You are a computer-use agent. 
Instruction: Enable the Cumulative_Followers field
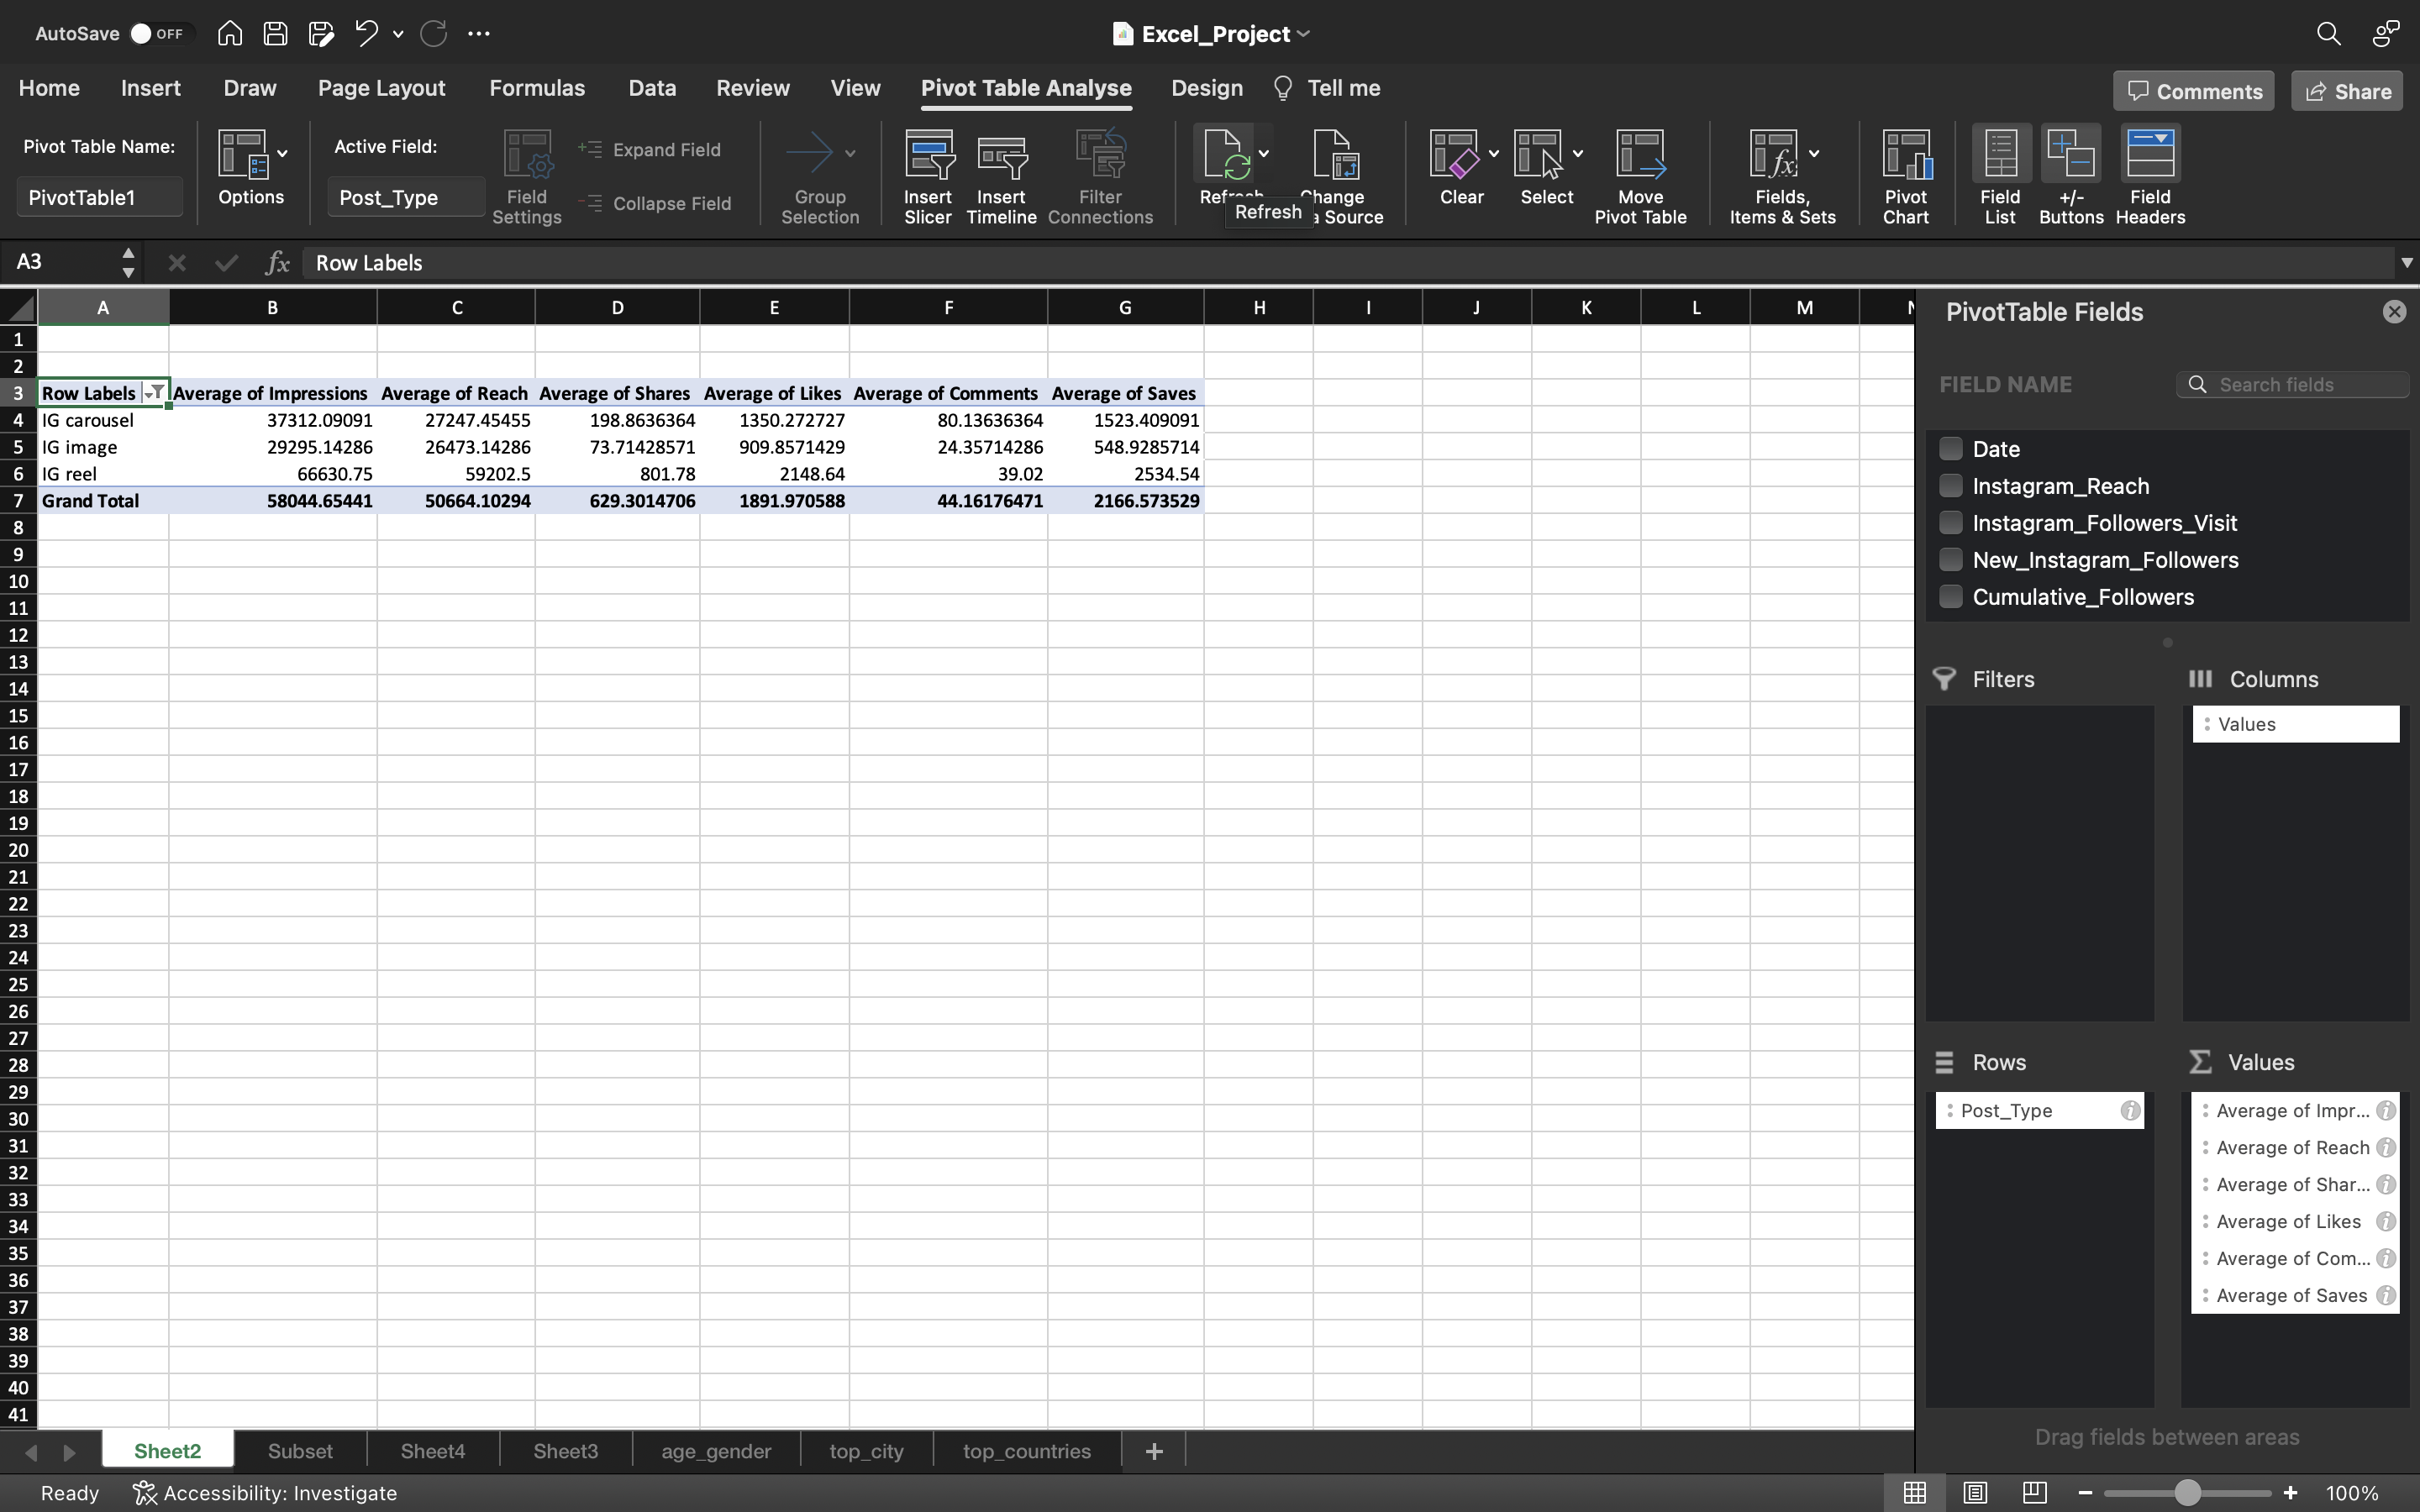[x=1949, y=596]
